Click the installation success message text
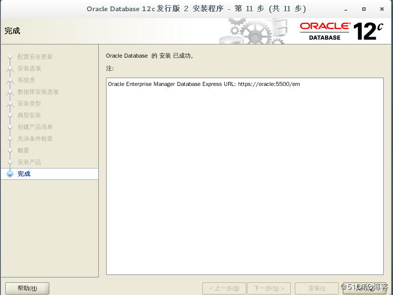The image size is (393, 295). tap(150, 56)
